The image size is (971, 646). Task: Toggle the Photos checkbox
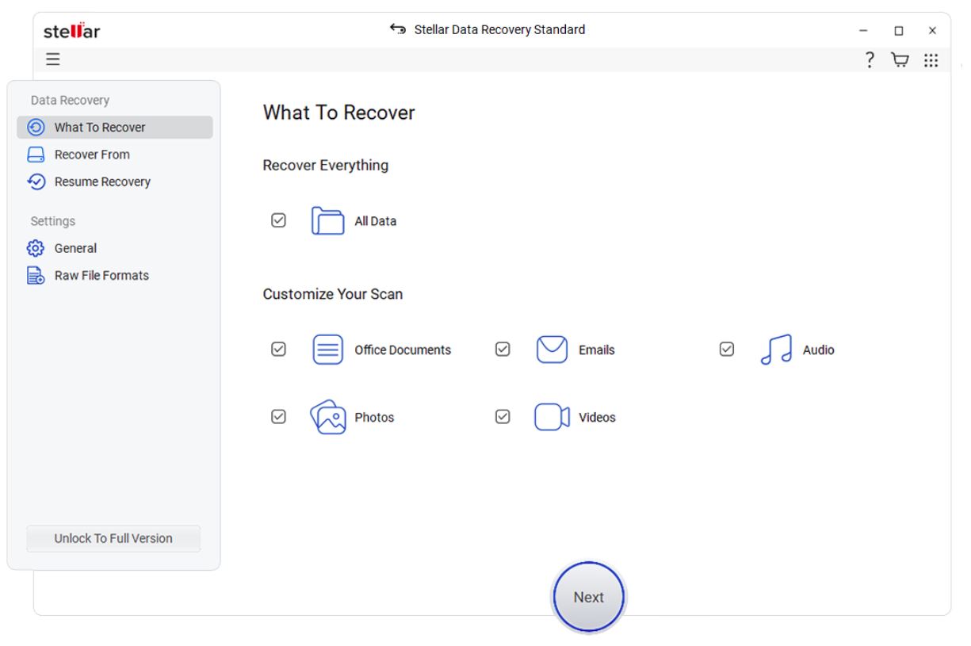[x=278, y=416]
